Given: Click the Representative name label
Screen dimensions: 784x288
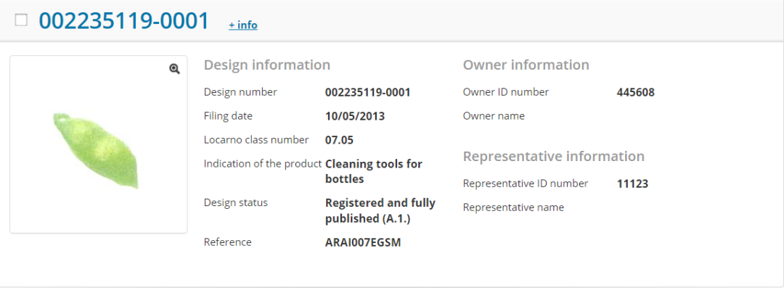Looking at the screenshot, I should point(513,207).
